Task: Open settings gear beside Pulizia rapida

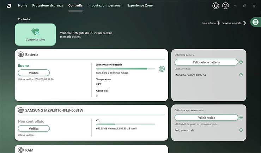Action: pos(241,117)
